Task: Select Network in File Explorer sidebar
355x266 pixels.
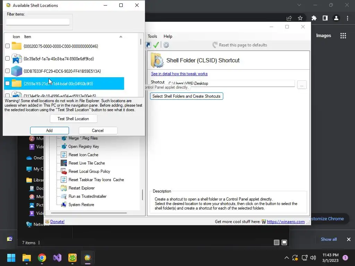Action: [38, 224]
